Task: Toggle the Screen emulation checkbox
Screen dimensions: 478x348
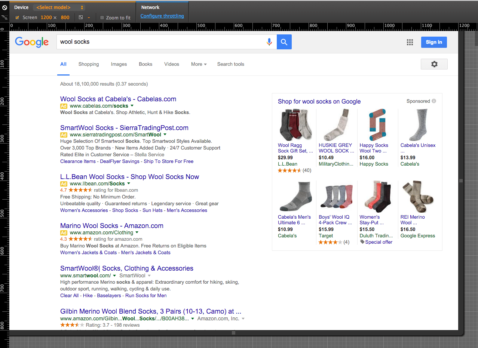Action: tap(17, 18)
